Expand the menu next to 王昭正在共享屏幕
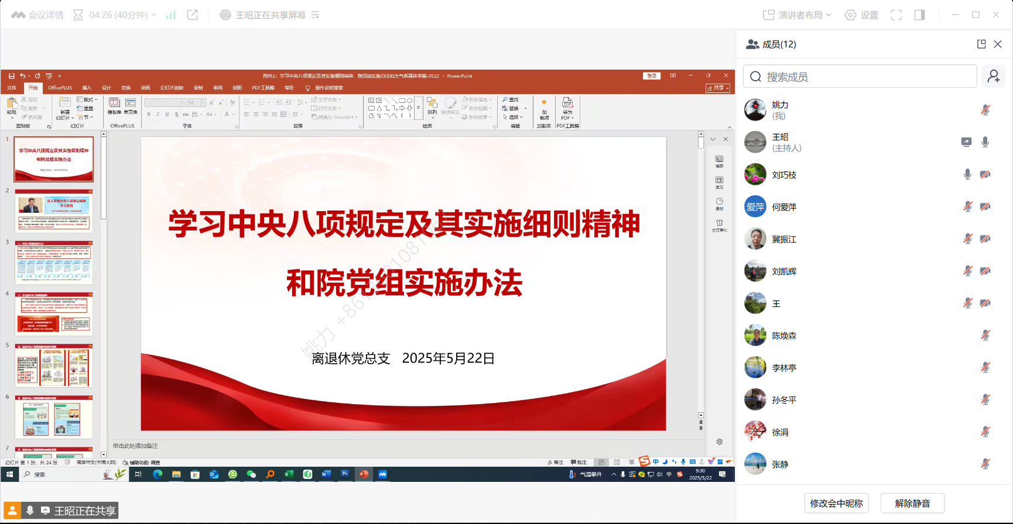Image resolution: width=1013 pixels, height=524 pixels. point(315,15)
